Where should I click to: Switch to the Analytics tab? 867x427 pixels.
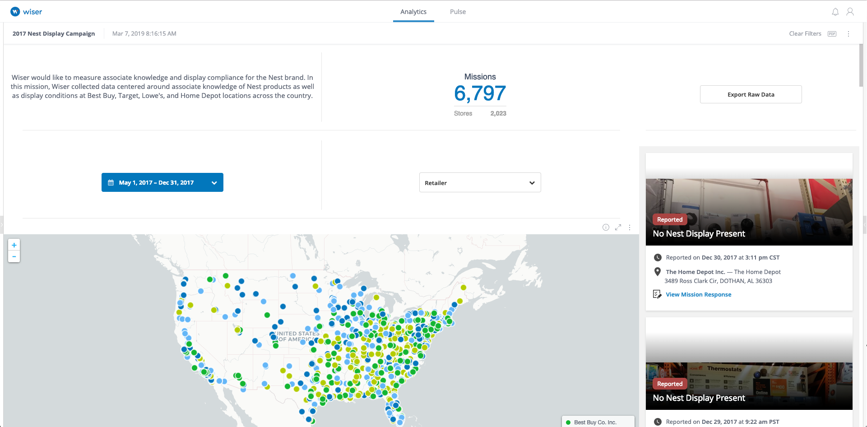(413, 12)
